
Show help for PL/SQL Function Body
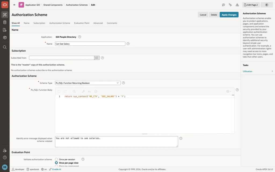click(x=237, y=90)
